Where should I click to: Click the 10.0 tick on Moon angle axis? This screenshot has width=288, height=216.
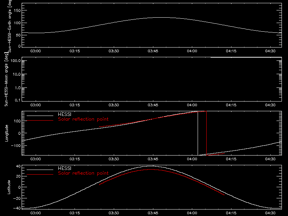pos(17,75)
